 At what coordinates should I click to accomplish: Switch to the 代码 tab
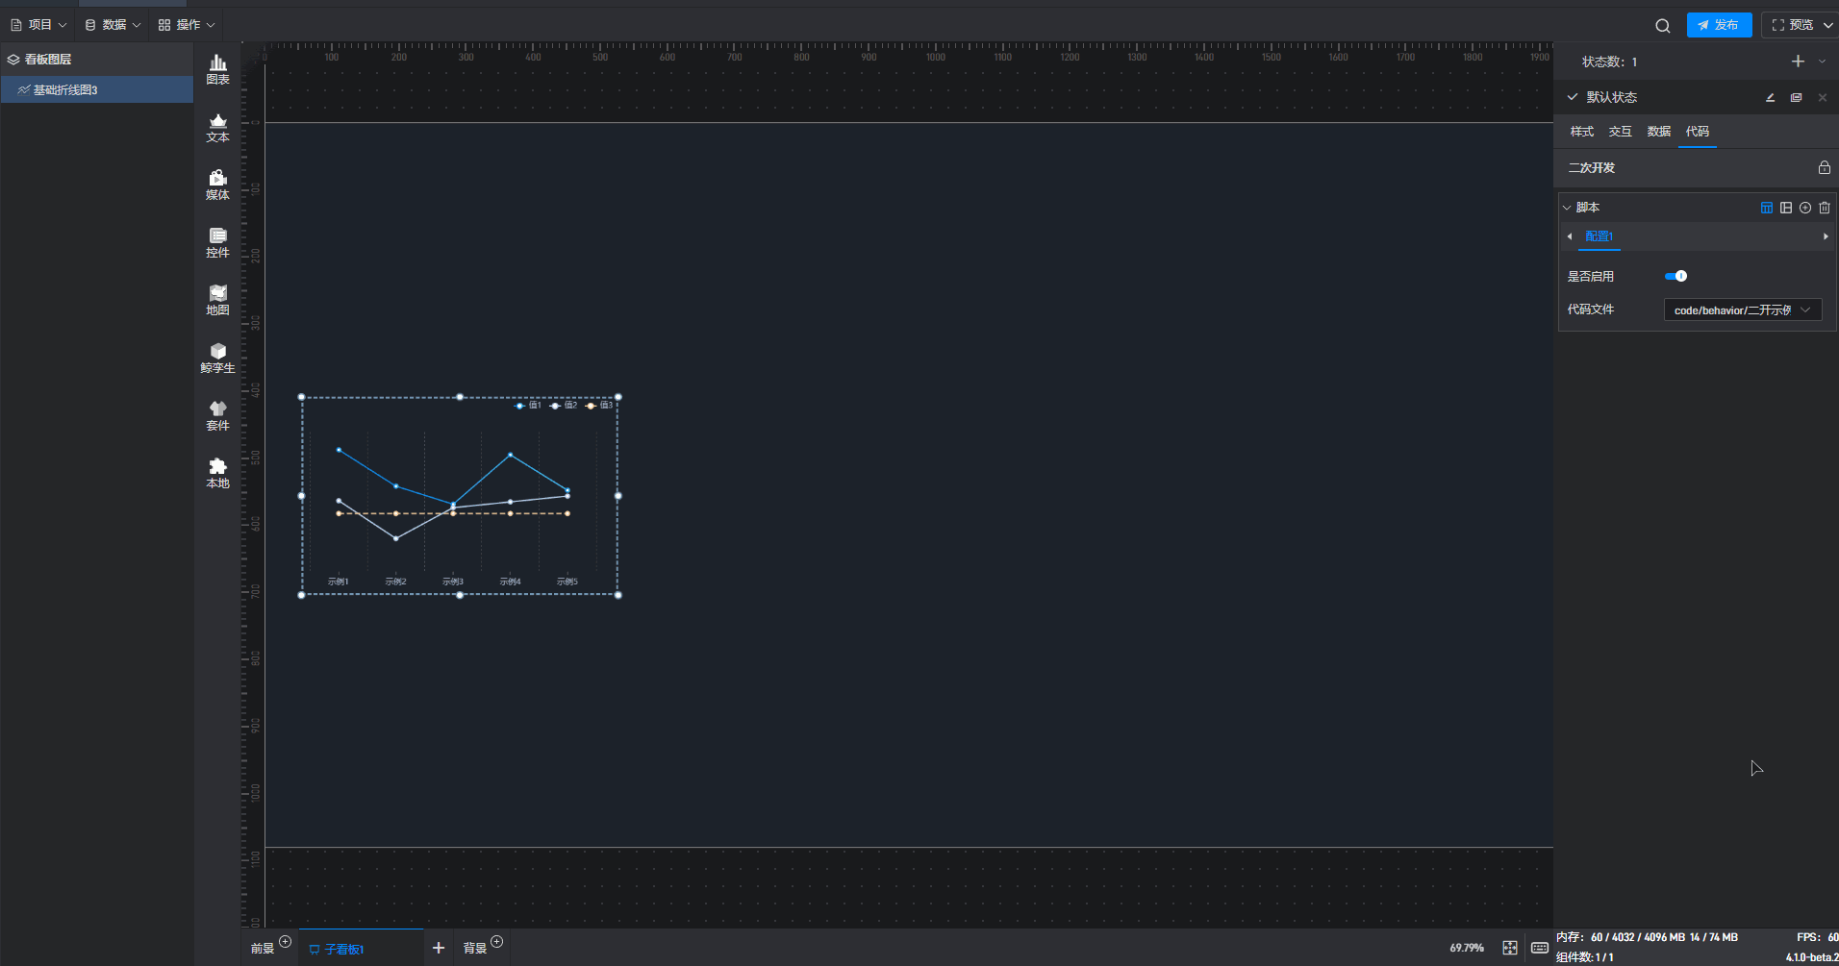pos(1698,132)
